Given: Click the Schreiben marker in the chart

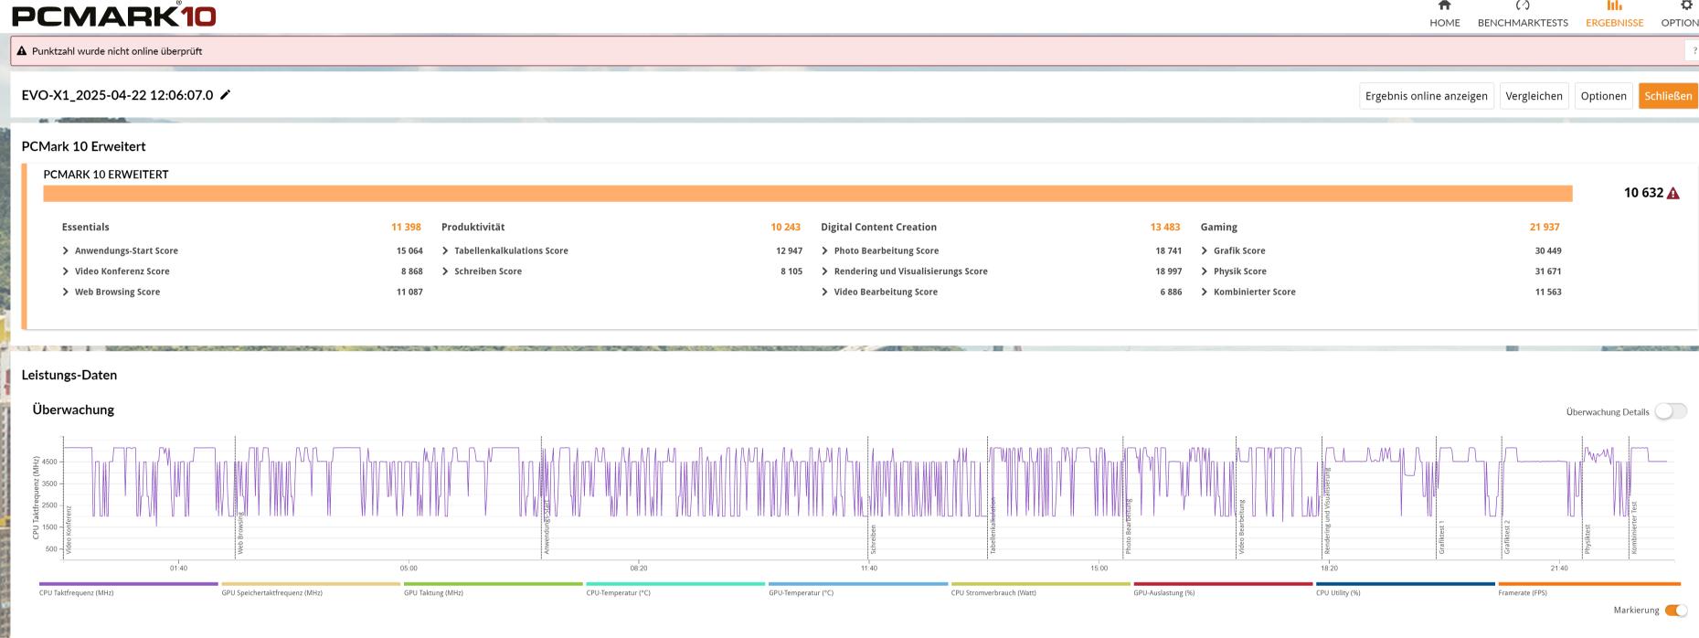Looking at the screenshot, I should pyautogui.click(x=874, y=539).
